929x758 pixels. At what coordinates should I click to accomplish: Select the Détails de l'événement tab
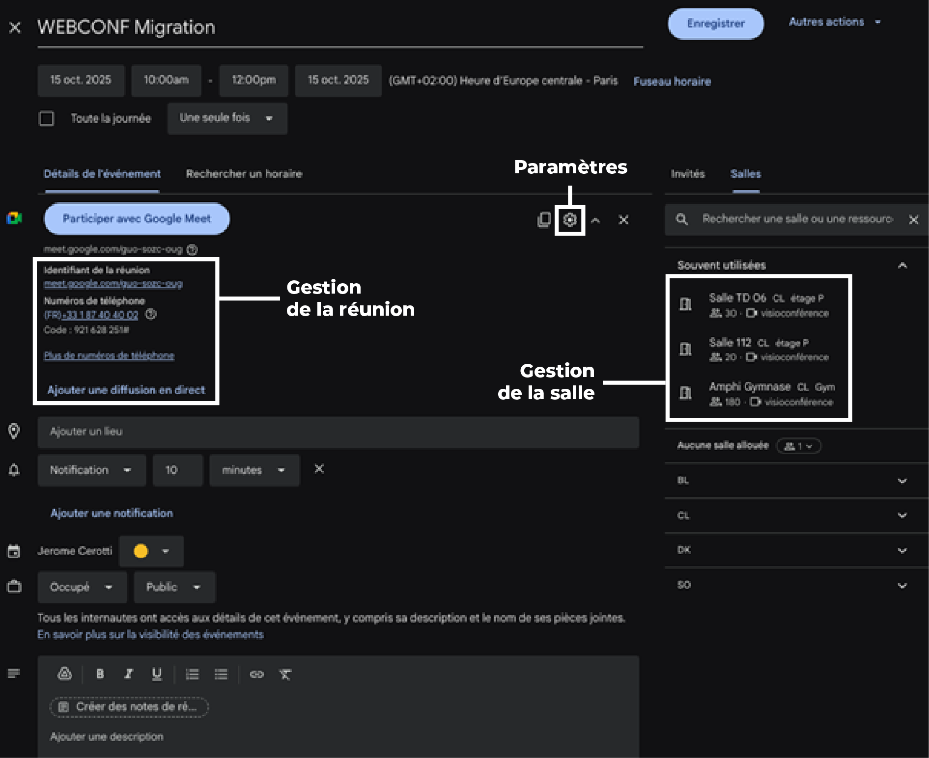(102, 174)
